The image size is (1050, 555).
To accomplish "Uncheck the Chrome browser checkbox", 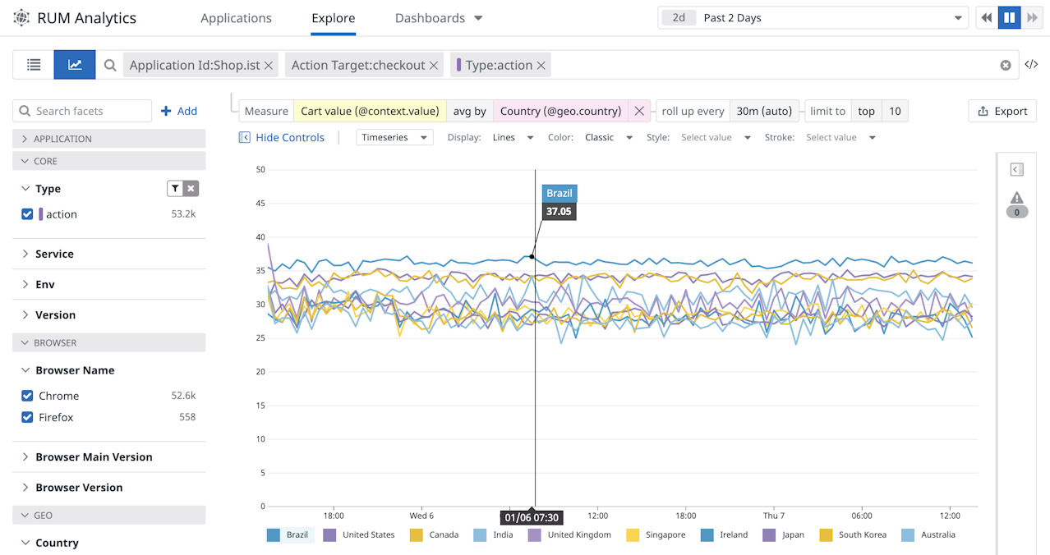I will (x=27, y=396).
